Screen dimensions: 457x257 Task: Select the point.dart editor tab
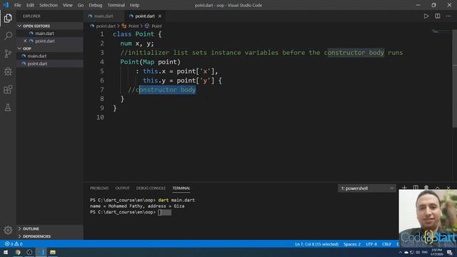(145, 16)
